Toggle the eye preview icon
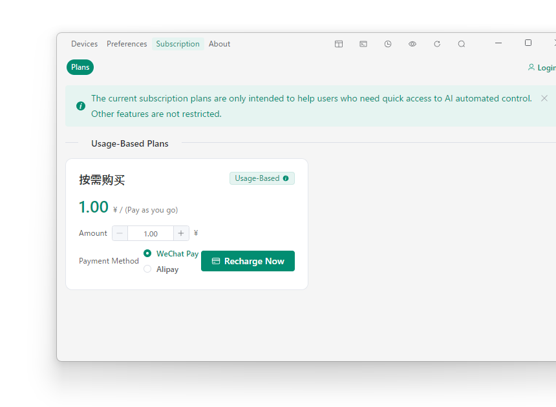556x407 pixels. click(x=412, y=44)
